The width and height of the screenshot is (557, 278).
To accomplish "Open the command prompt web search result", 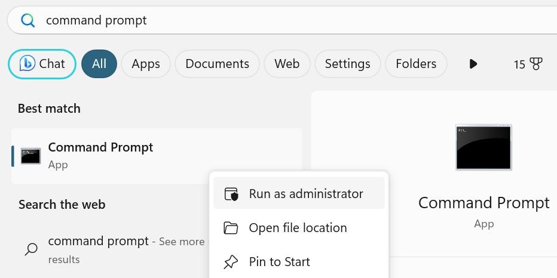I will [98, 242].
